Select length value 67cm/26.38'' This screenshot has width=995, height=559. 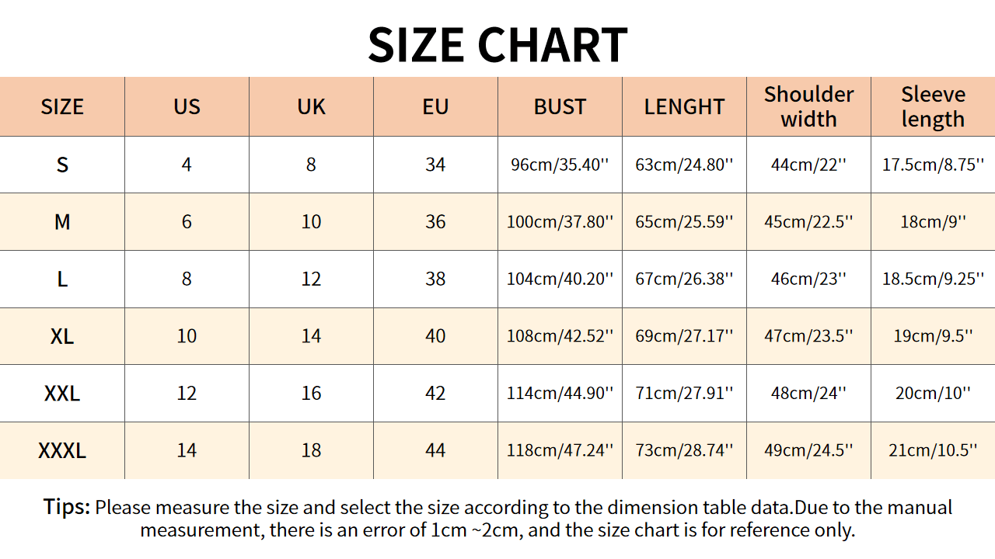(x=684, y=279)
